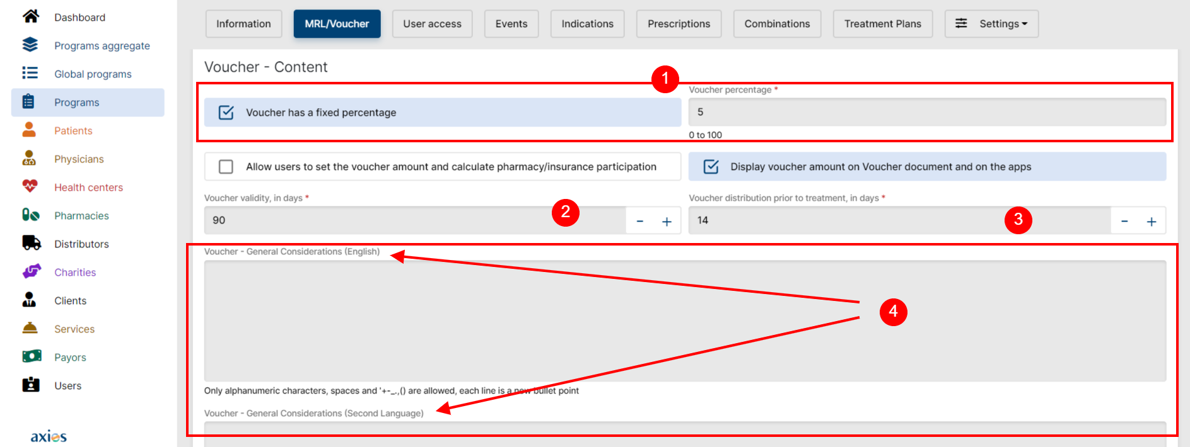This screenshot has height=447, width=1190.
Task: Select the Patients person icon
Action: coord(29,130)
